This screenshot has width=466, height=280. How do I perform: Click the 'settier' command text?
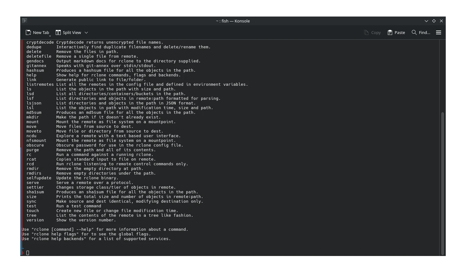pos(35,187)
